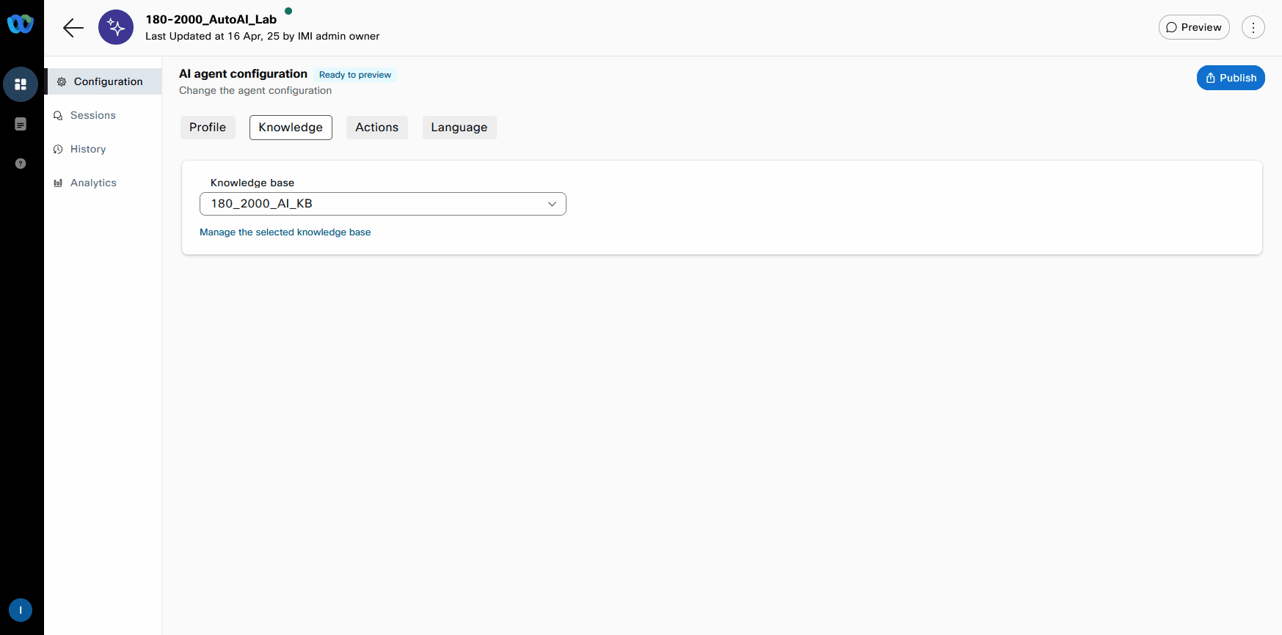Open Analytics in the side menu
Viewport: 1282px width, 635px height.
point(93,183)
